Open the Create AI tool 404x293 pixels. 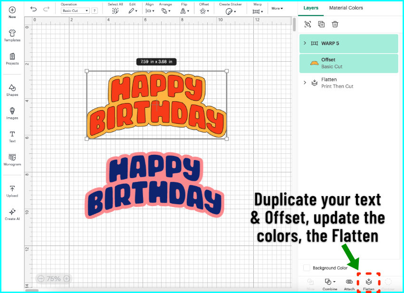12,214
